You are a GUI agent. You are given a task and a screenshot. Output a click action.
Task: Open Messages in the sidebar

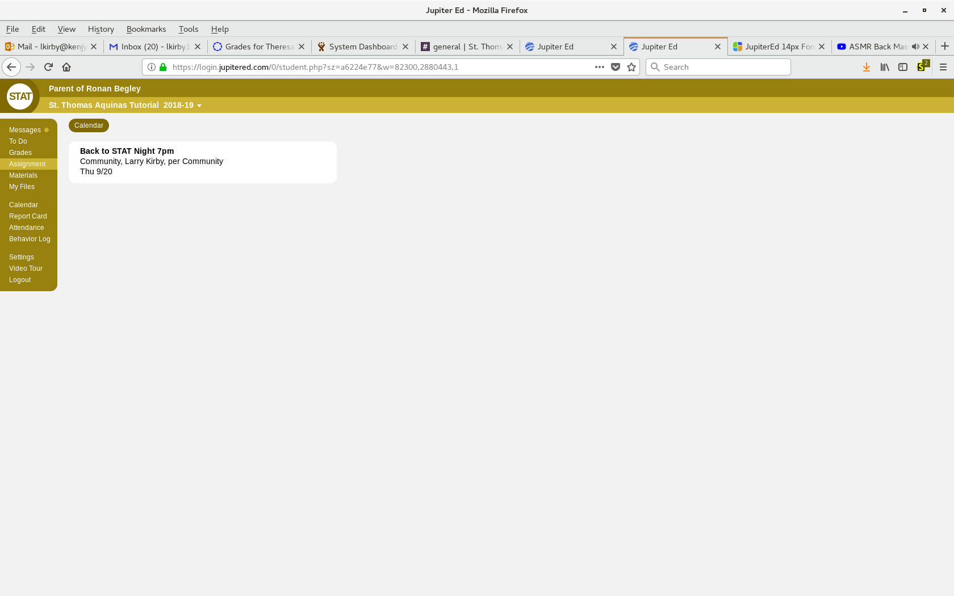click(x=25, y=130)
